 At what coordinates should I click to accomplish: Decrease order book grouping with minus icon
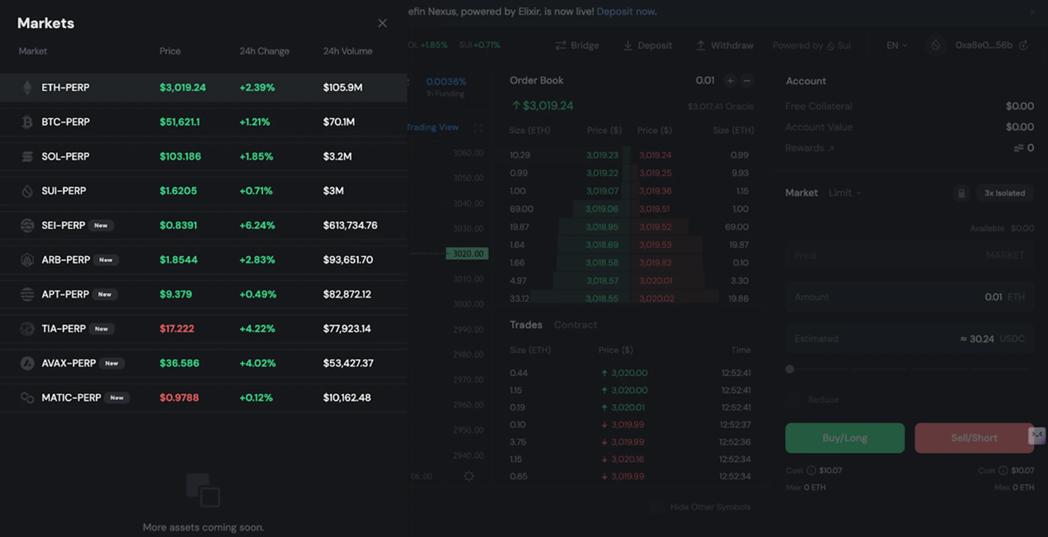coord(747,80)
